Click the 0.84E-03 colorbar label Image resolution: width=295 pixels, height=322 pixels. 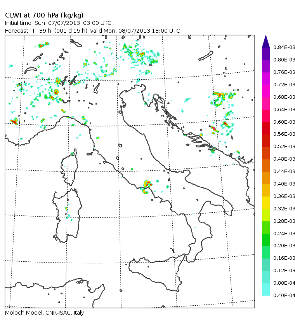click(x=284, y=47)
